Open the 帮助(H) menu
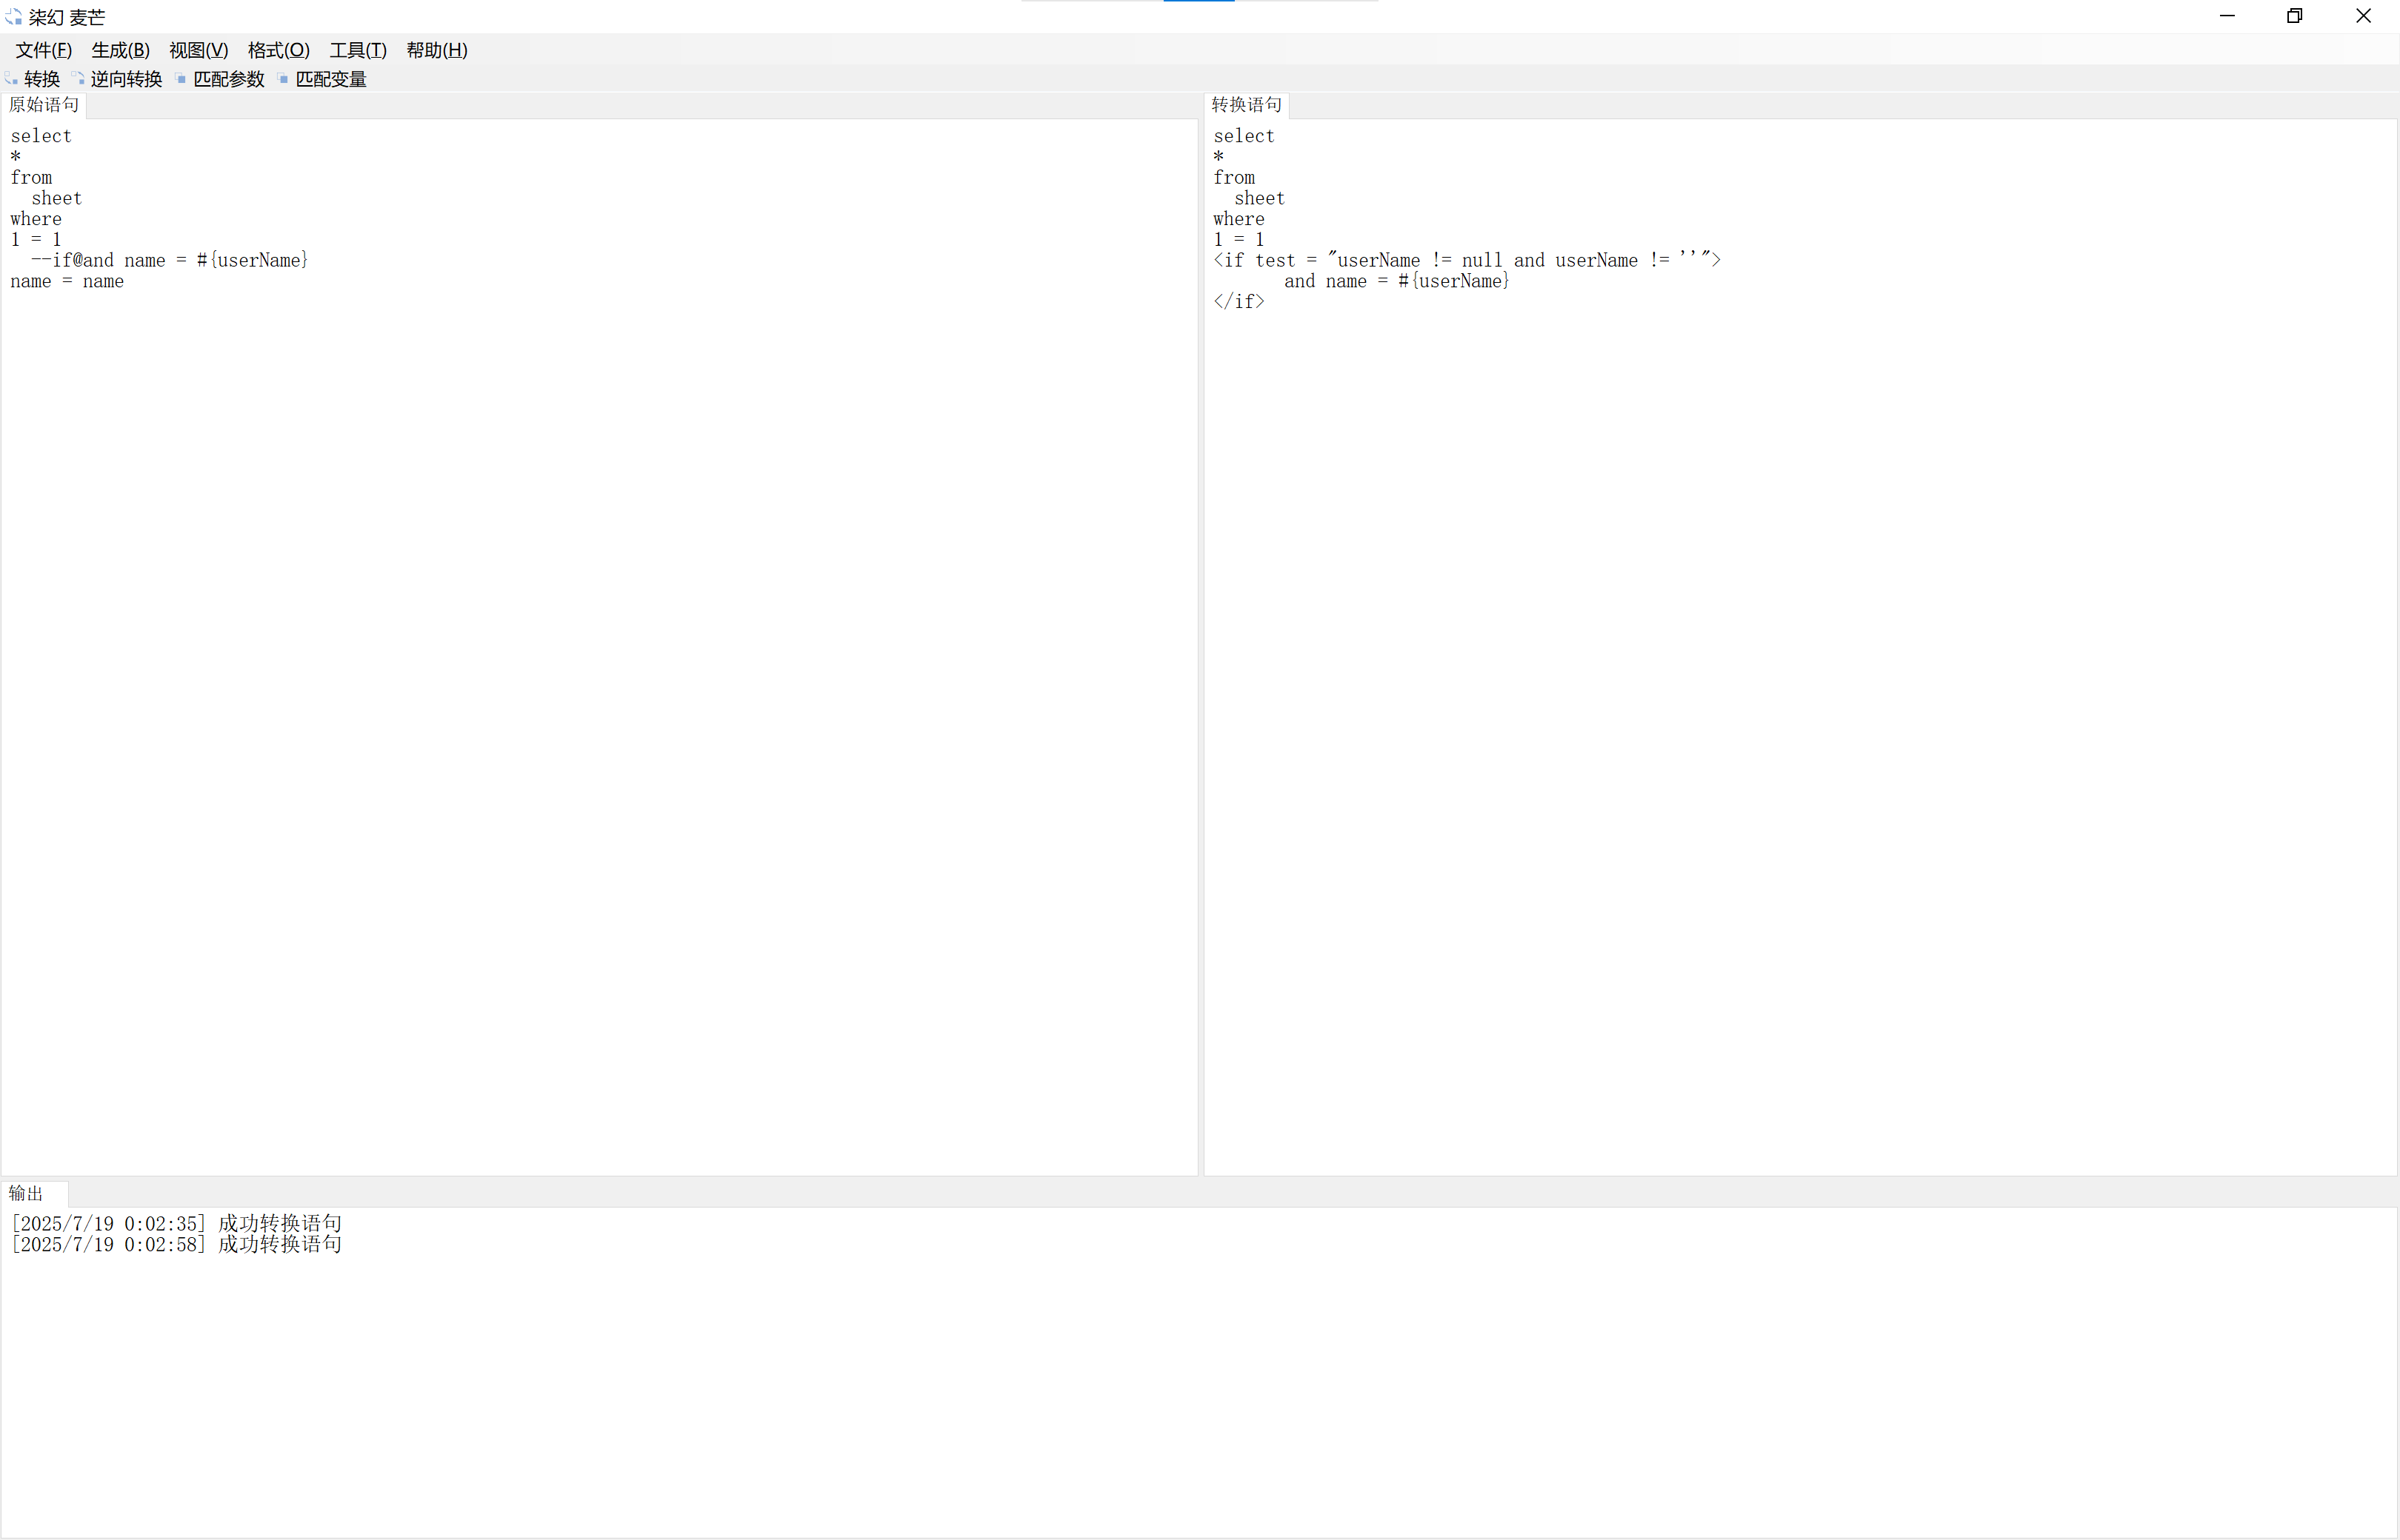The height and width of the screenshot is (1540, 2400). point(436,50)
